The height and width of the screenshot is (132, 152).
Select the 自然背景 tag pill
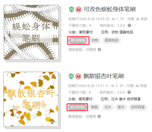point(138,107)
